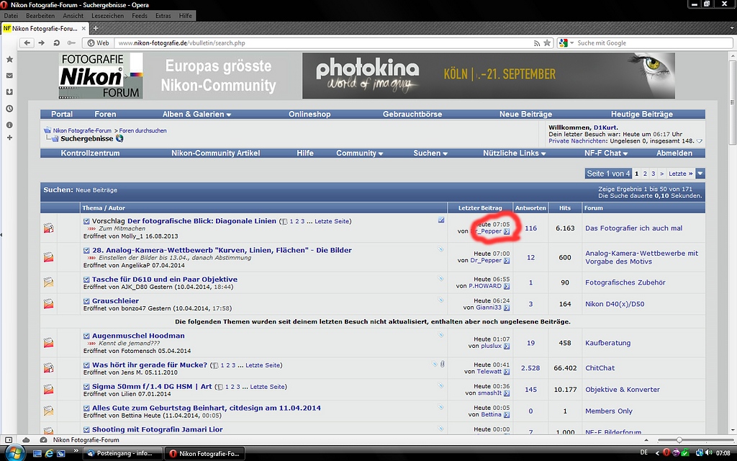Jump to last post beside pluslux

click(506, 346)
